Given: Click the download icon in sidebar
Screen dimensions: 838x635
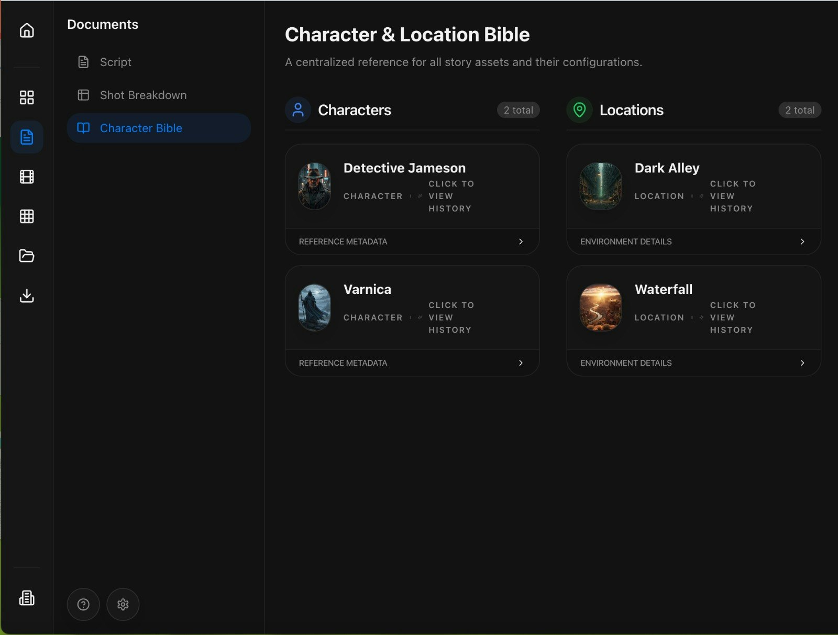Looking at the screenshot, I should (x=27, y=295).
